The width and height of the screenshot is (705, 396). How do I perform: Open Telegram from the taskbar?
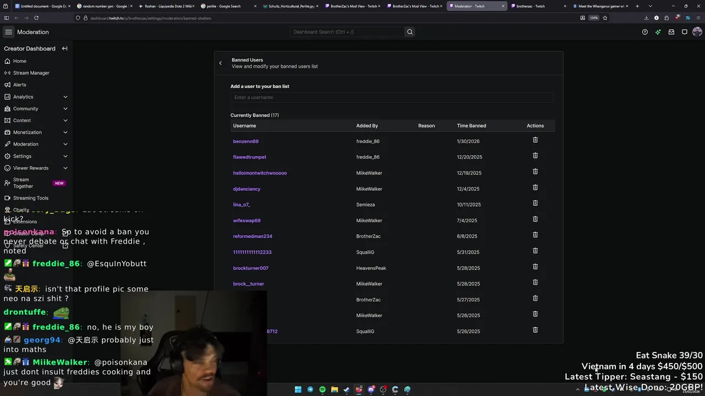[310, 389]
